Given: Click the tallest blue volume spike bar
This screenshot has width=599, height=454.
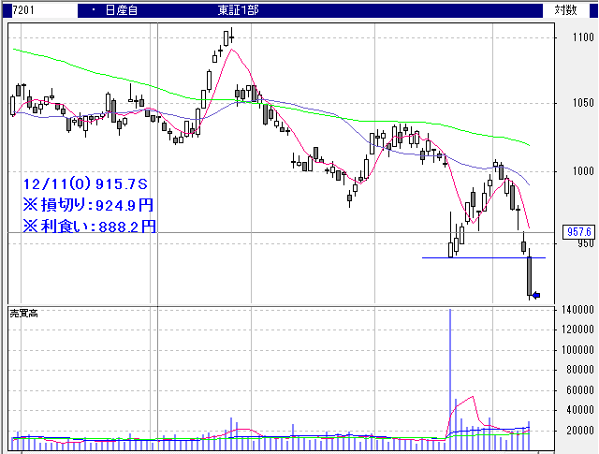Looking at the screenshot, I should (450, 374).
